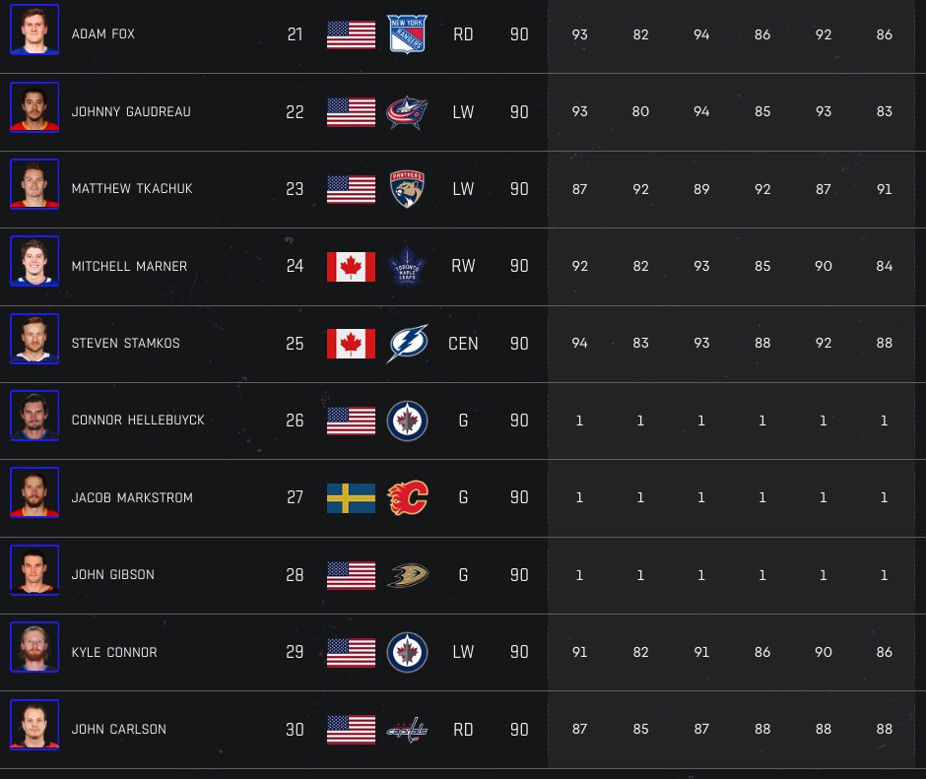926x779 pixels.
Task: Click the John Carlson name link
Action: 119,730
